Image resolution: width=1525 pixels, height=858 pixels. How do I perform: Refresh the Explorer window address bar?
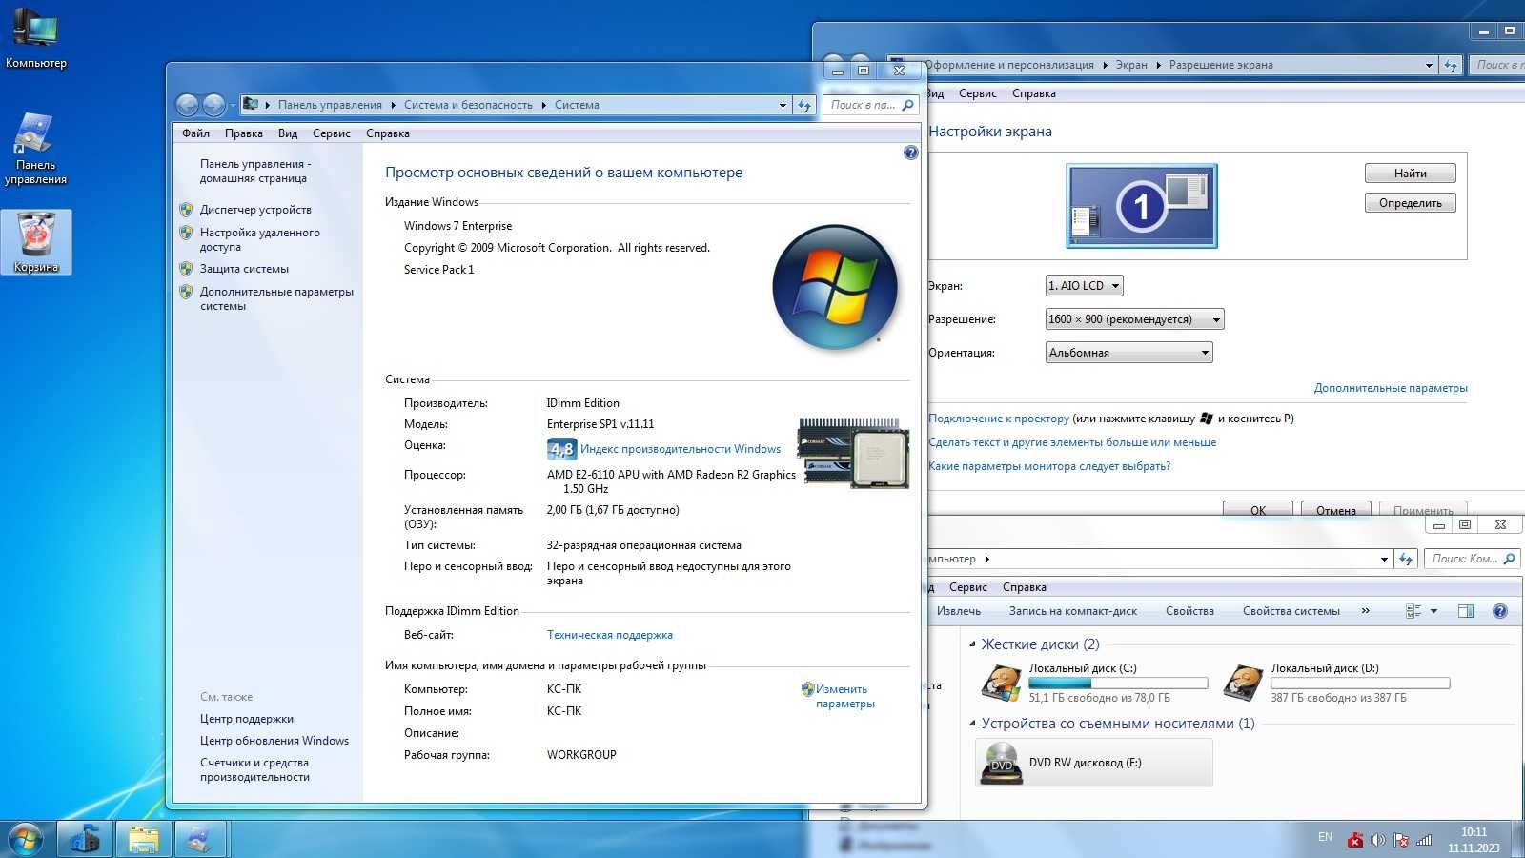pos(1406,559)
